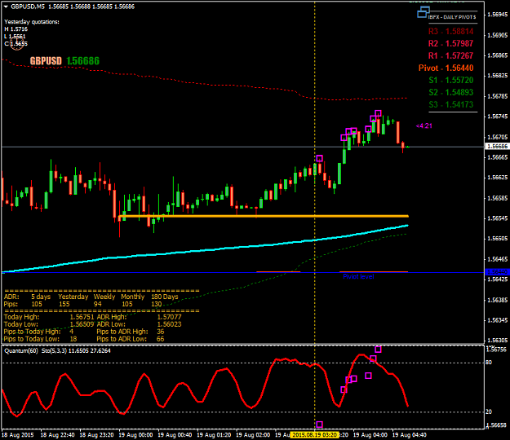Select the R3 - 1.58814 pivot label
The width and height of the screenshot is (510, 440).
point(450,32)
